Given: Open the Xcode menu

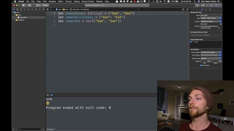Looking at the screenshot, I should point(21,1).
